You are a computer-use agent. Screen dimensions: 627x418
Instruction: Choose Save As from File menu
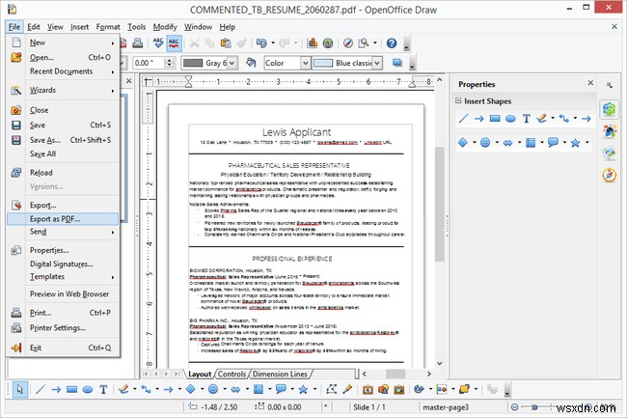63,140
